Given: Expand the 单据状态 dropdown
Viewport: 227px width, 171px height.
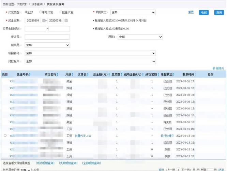Looking at the screenshot, I should 133,12.
